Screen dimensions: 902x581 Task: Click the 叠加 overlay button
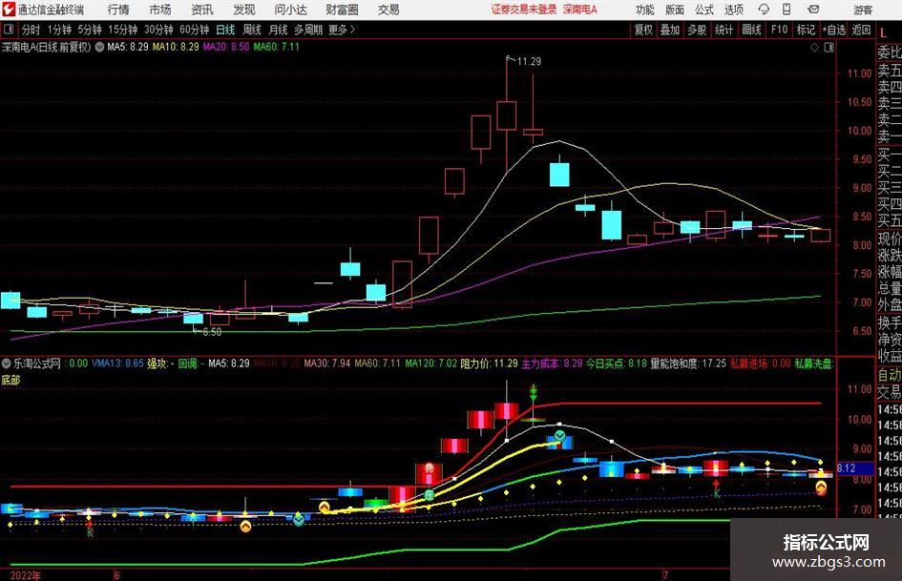point(670,30)
